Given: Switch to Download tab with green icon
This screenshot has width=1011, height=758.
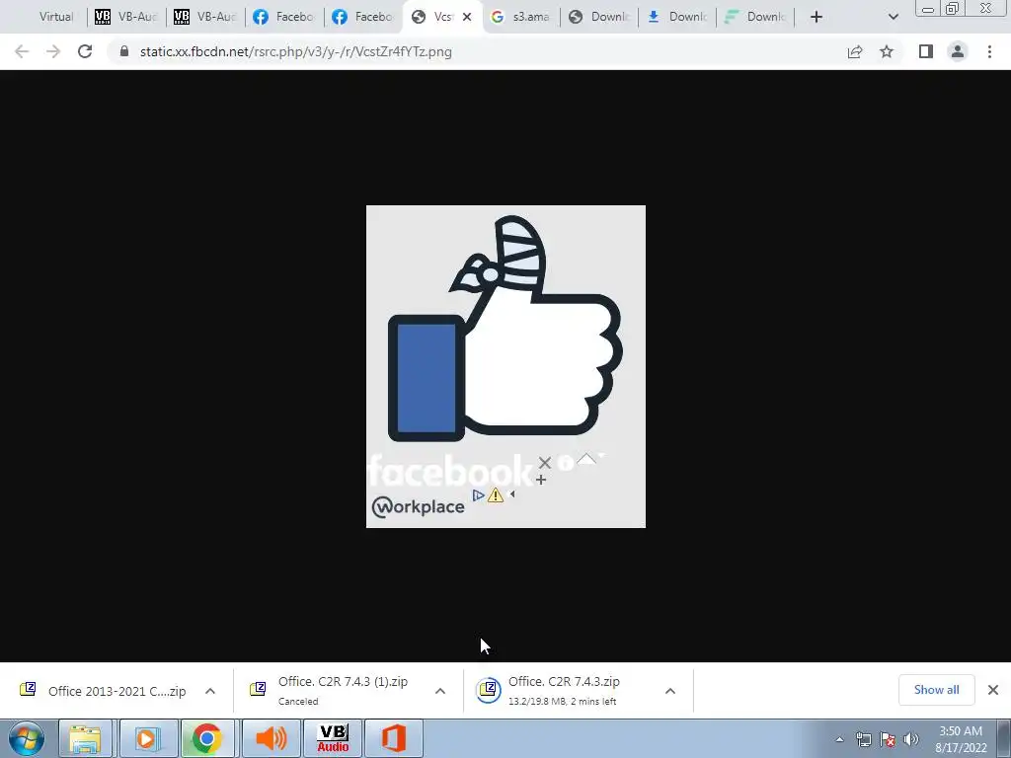Looking at the screenshot, I should 756,17.
